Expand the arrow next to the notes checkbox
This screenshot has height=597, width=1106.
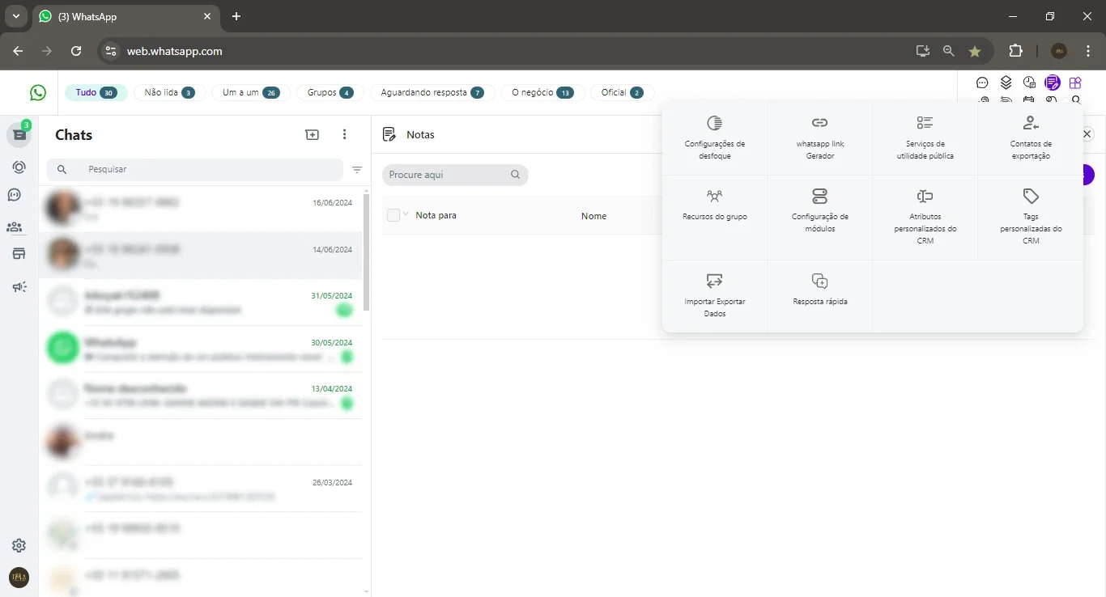405,214
